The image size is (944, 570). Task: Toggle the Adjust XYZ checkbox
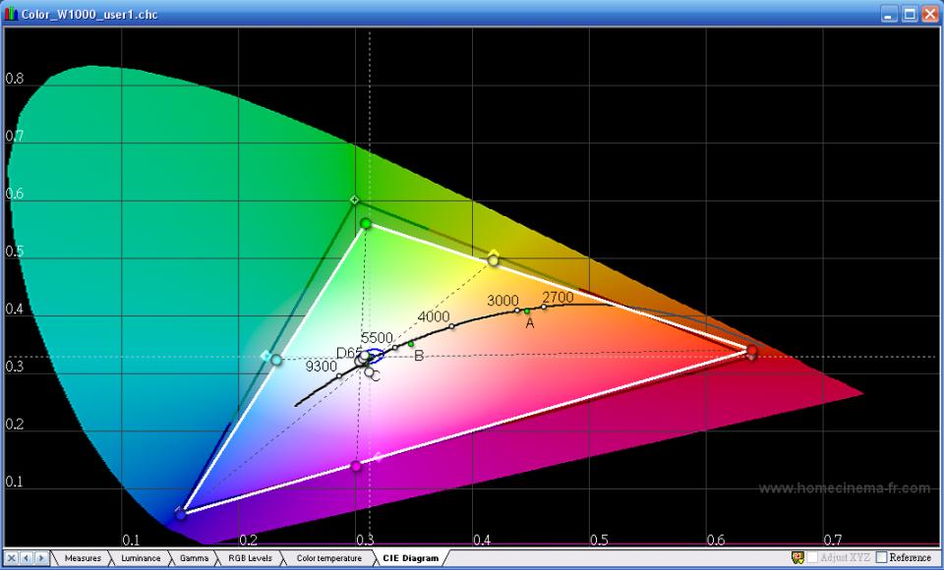[x=813, y=558]
